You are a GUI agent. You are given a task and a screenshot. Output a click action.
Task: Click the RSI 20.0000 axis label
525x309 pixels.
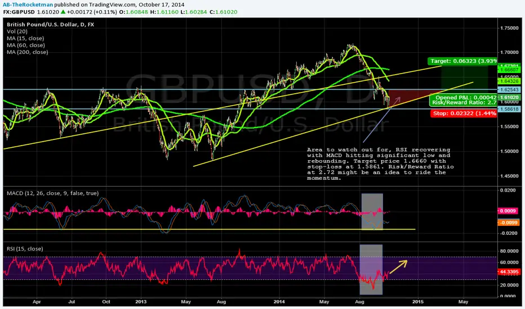tap(509, 285)
